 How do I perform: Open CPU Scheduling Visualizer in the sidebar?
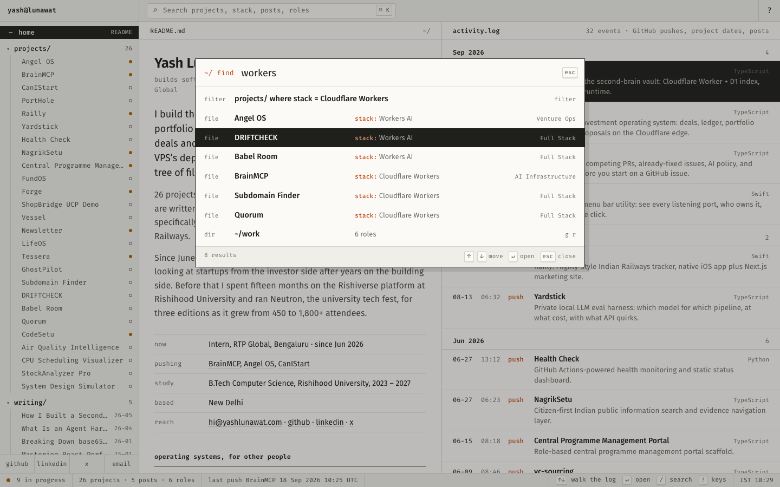click(75, 360)
